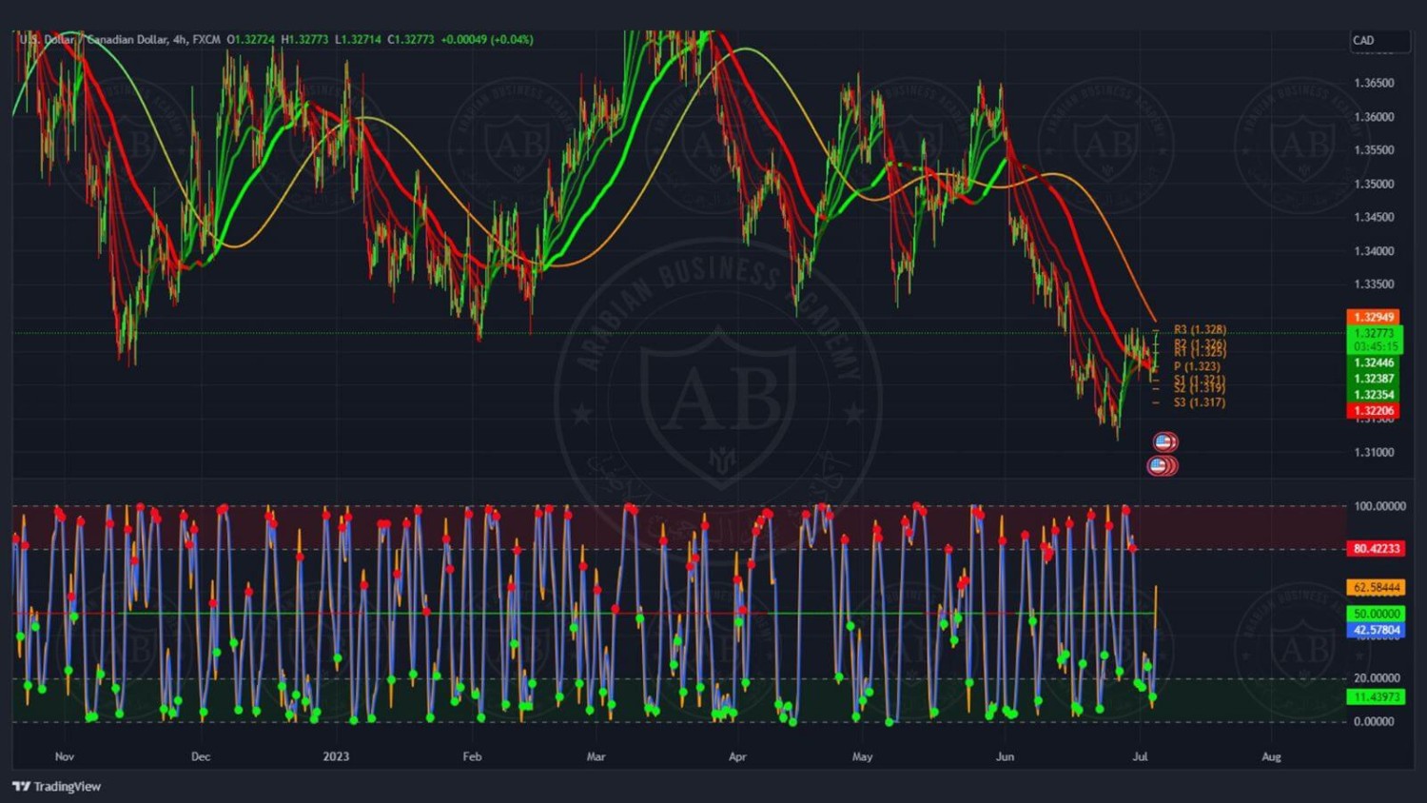Click the 1.31000 price scale label
The image size is (1427, 803).
(x=1374, y=452)
